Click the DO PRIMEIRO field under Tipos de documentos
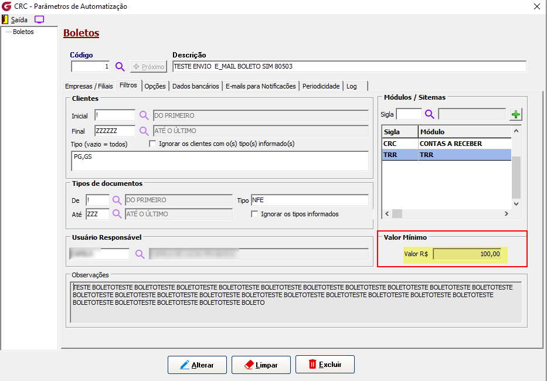Image resolution: width=547 pixels, height=381 pixels. click(179, 200)
